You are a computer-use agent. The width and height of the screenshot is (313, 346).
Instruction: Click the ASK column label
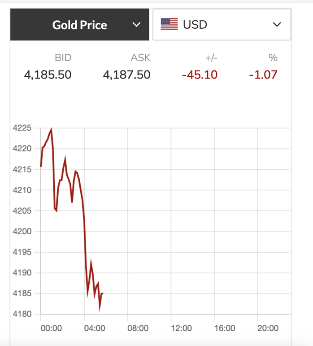tap(140, 57)
